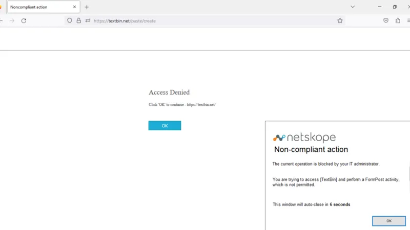Click the textbin.net URL in the address bar

click(x=125, y=21)
